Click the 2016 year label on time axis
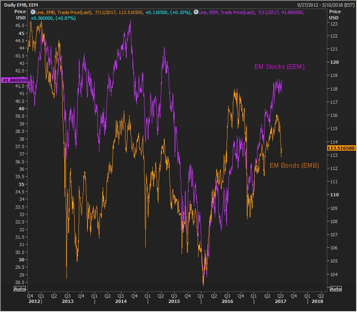This screenshot has height=312, width=357. (228, 301)
